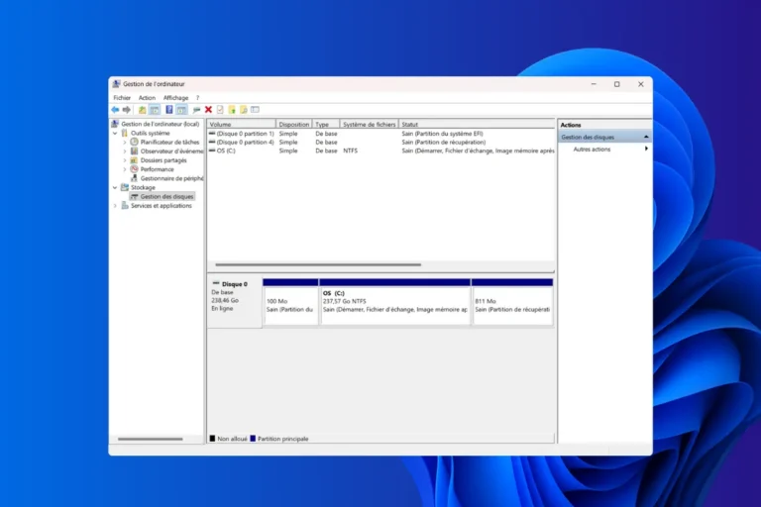Click the yellow folder with green arrow icon
Screen dimensions: 761x507
coord(232,110)
